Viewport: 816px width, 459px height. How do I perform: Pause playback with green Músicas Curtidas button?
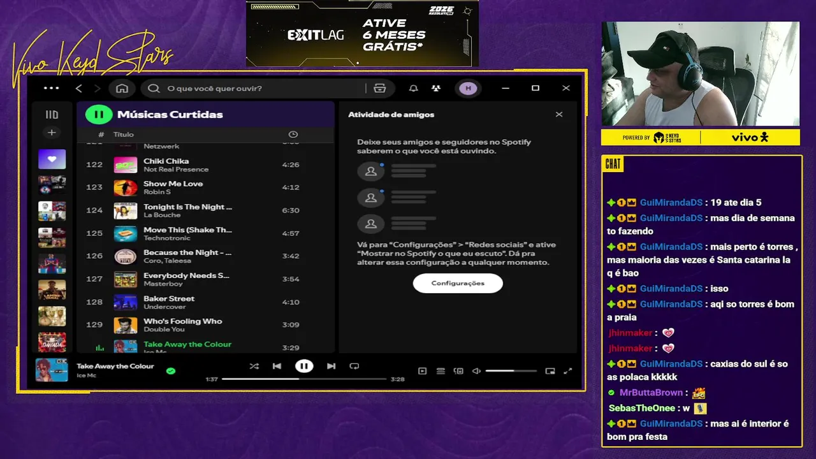tap(99, 115)
